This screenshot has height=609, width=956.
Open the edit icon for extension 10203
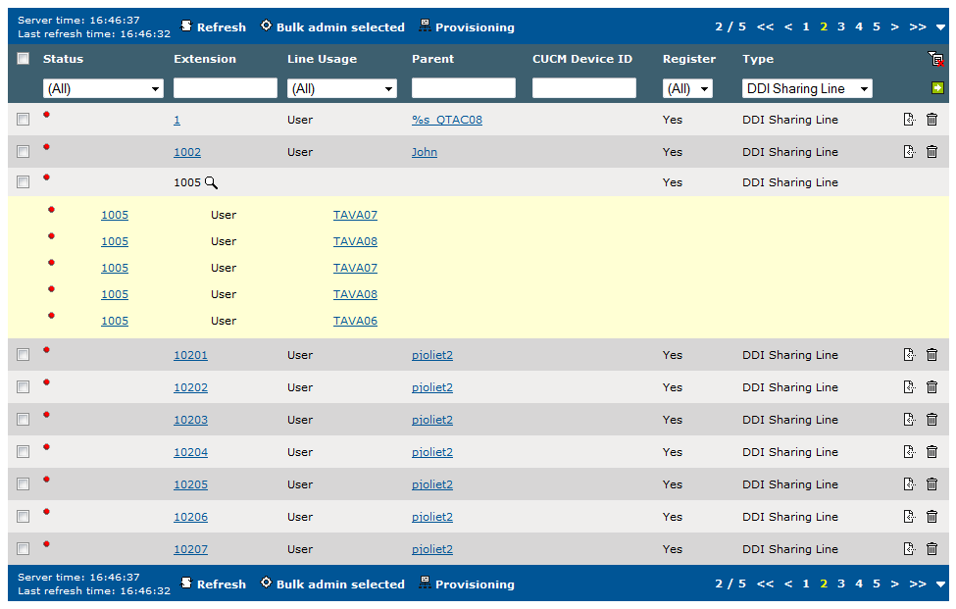909,420
